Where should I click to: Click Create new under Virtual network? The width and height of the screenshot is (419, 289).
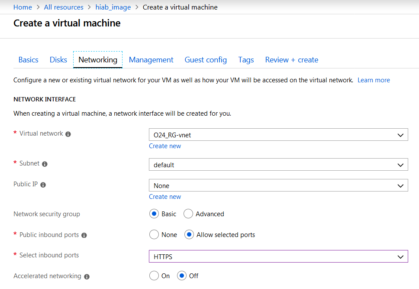click(165, 146)
